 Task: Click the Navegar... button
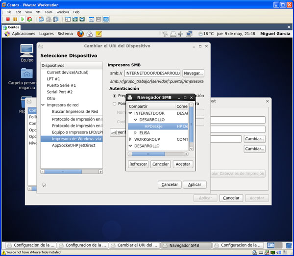pos(194,73)
